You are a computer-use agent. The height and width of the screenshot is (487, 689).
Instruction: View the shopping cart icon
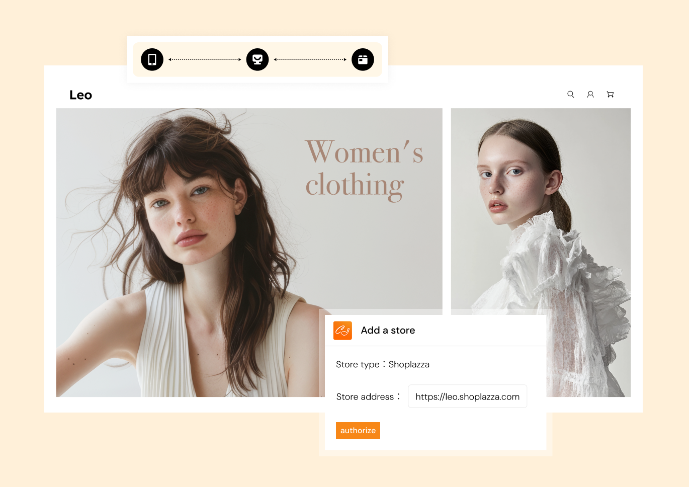coord(610,94)
